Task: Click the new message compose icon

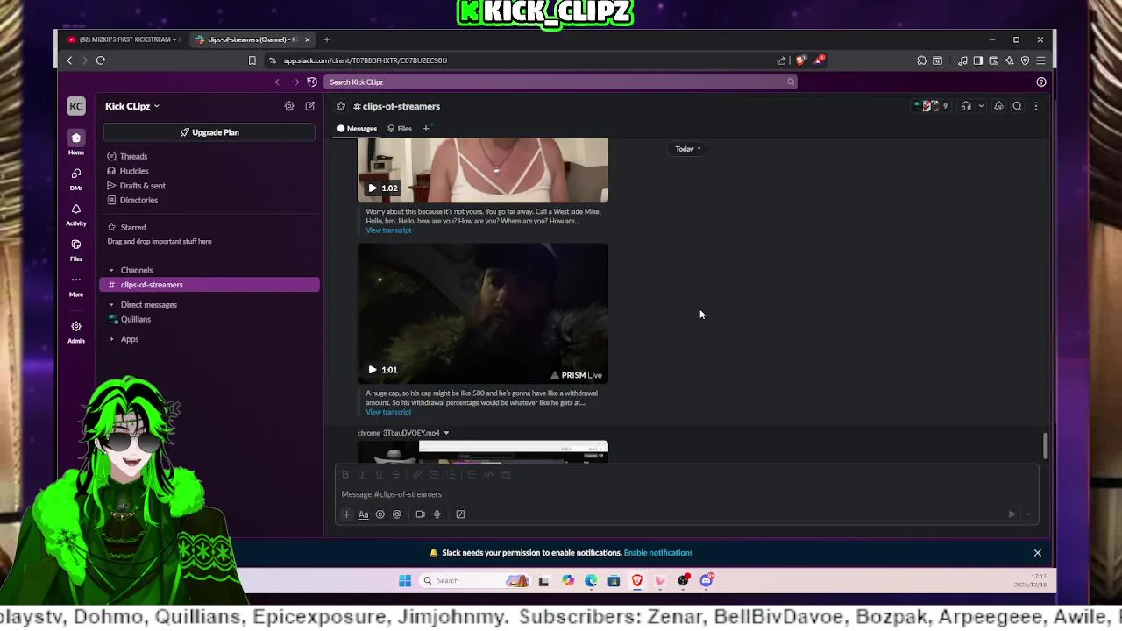Action: 309,106
